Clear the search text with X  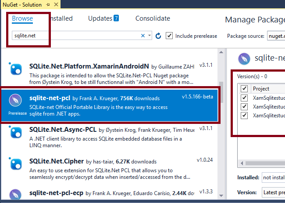(143, 36)
